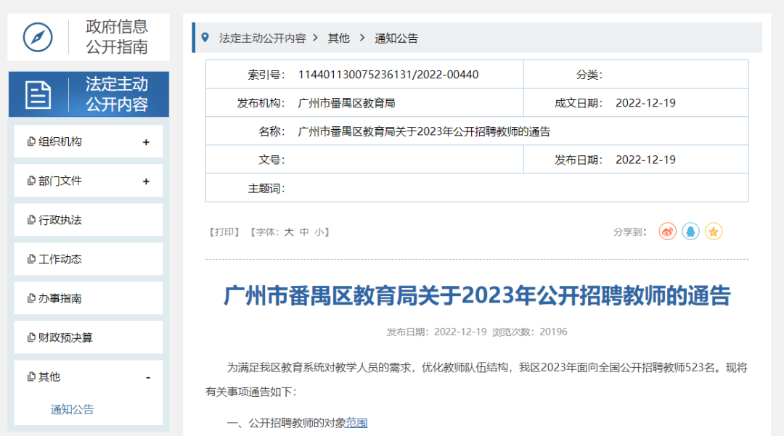Click the small file icon beside 财政预决算
The height and width of the screenshot is (436, 784).
pos(31,337)
